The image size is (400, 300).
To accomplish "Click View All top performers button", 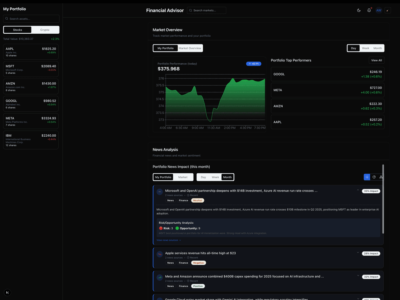I will click(x=376, y=60).
